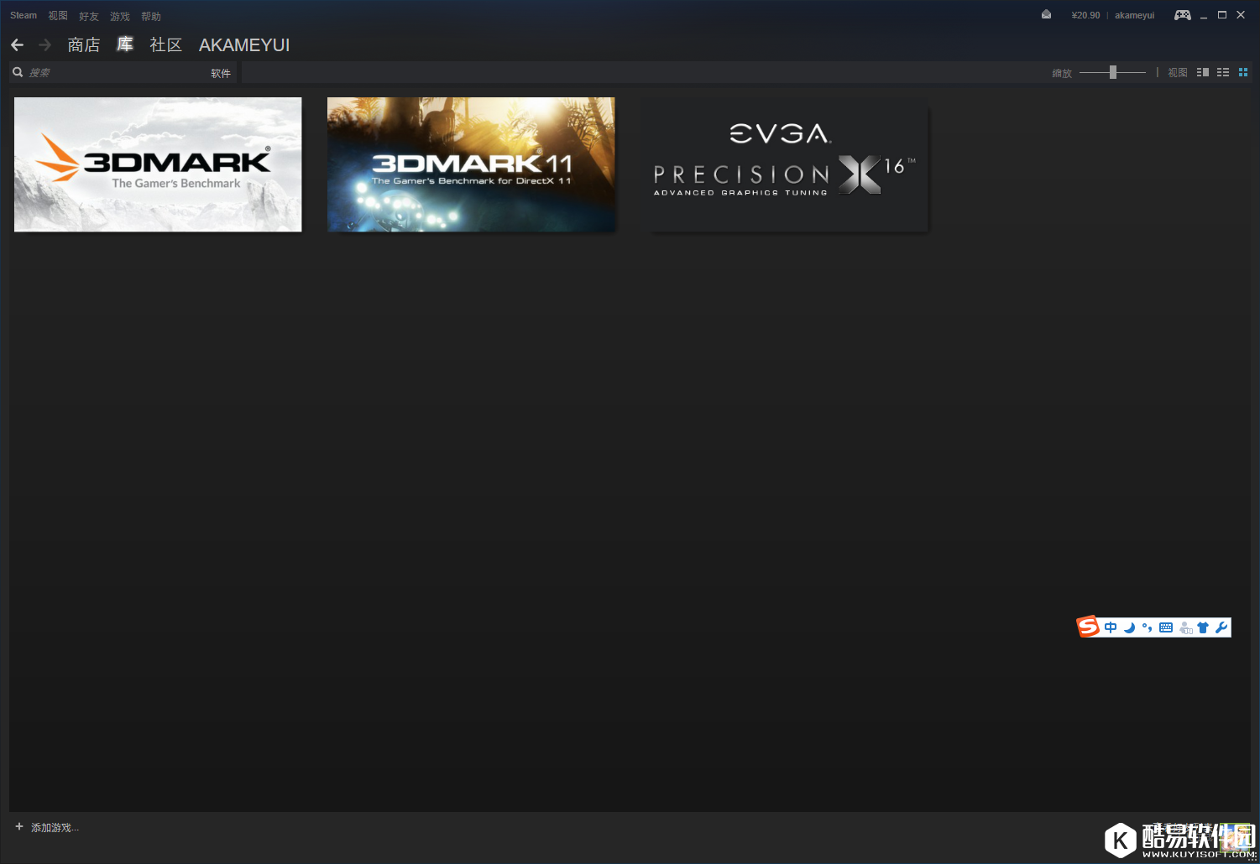Click the Sogou skin shirt icon
This screenshot has height=864, width=1260.
pos(1204,627)
